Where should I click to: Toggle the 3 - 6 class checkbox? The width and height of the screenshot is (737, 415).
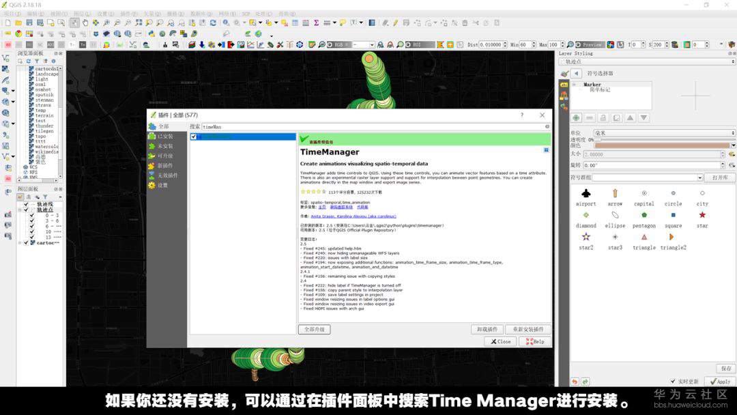point(32,221)
